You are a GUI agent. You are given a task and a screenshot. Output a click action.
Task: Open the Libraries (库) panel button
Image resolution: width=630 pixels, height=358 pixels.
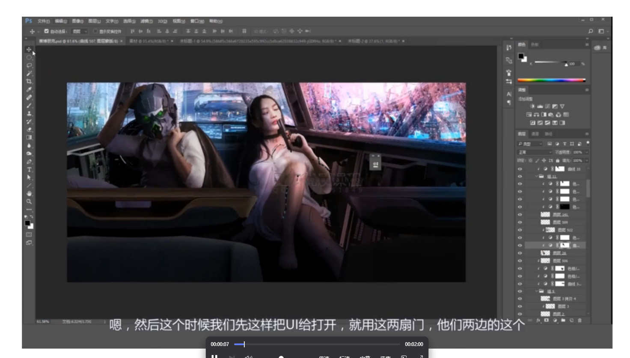click(600, 48)
